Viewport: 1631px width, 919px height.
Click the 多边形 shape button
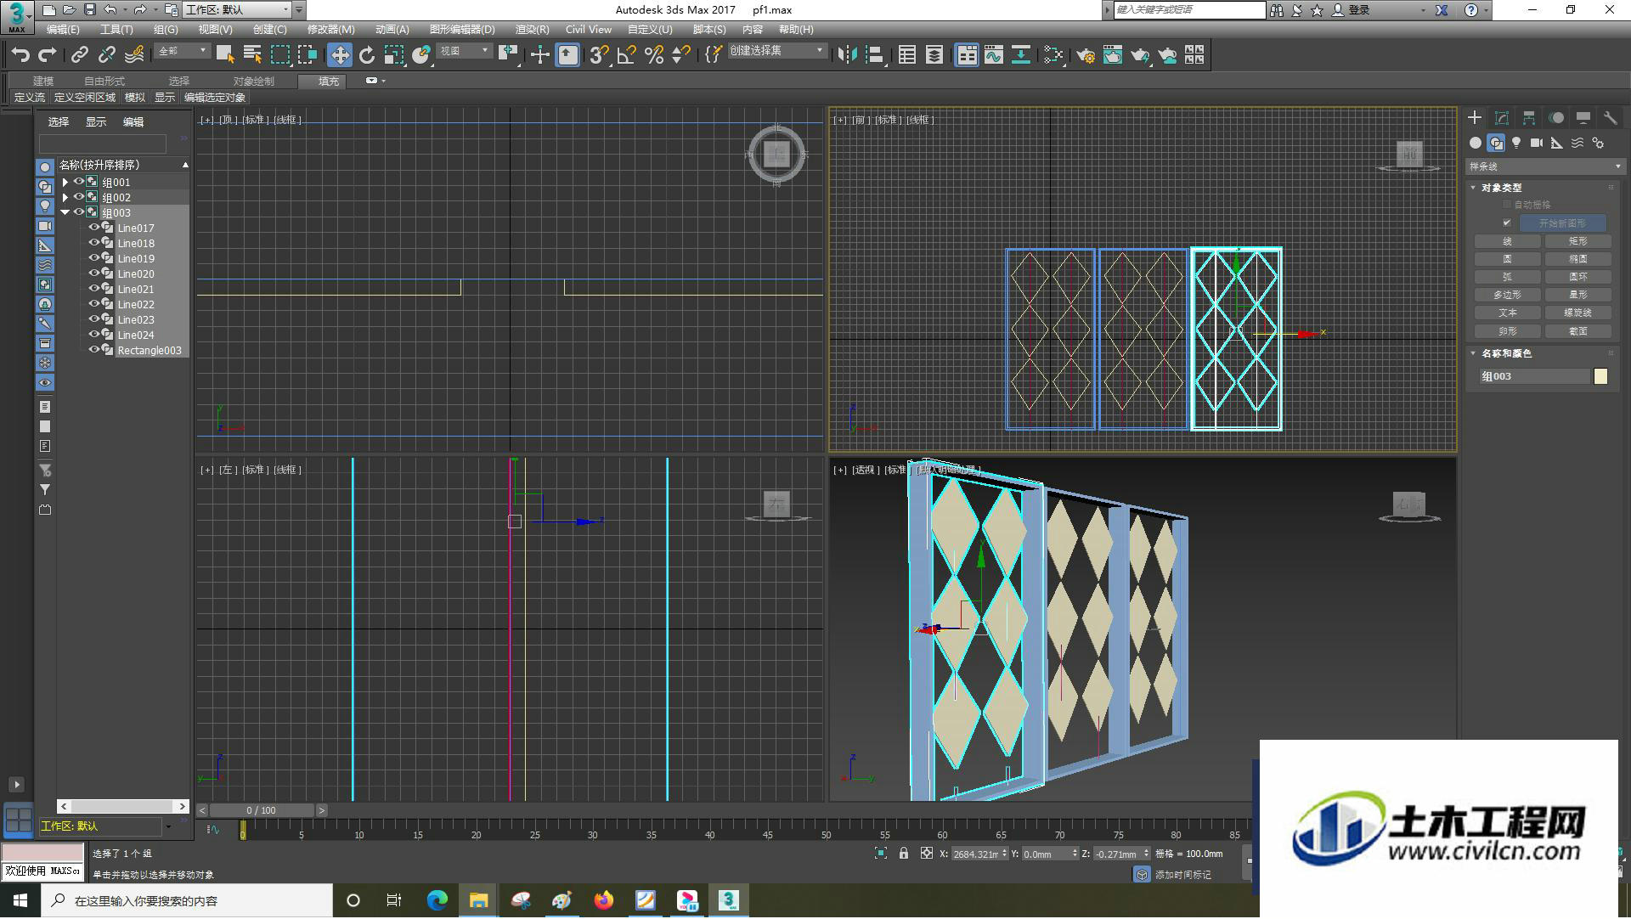pyautogui.click(x=1508, y=295)
